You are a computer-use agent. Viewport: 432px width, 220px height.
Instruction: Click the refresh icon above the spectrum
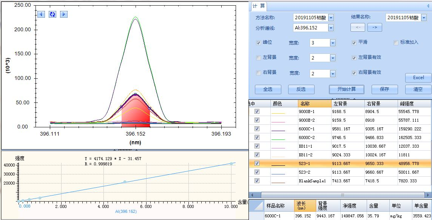click(x=52, y=14)
